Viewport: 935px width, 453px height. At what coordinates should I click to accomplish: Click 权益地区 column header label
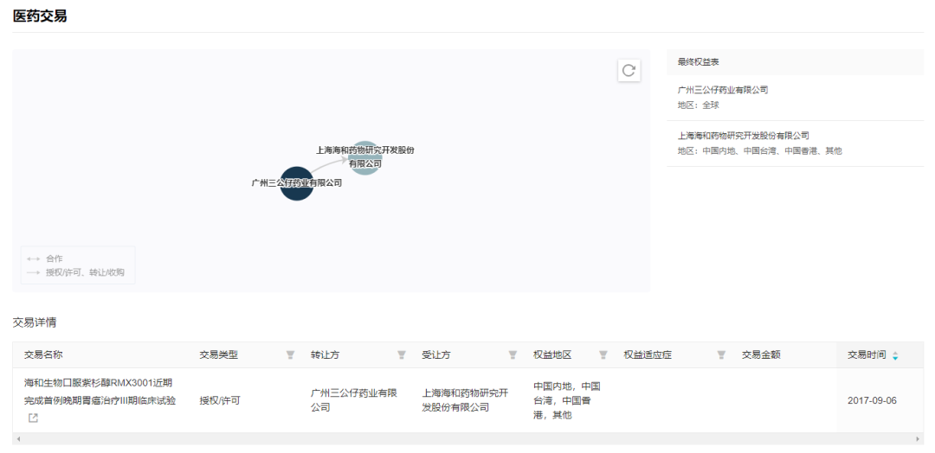point(552,354)
